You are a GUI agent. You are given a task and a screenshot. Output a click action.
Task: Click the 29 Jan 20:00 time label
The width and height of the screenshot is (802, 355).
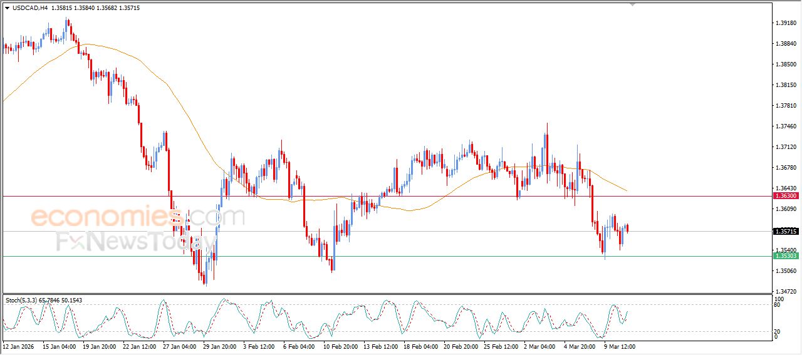click(x=219, y=346)
